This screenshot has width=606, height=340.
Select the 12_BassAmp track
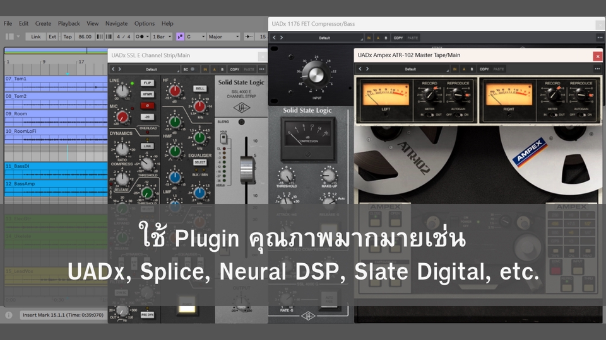(56, 184)
